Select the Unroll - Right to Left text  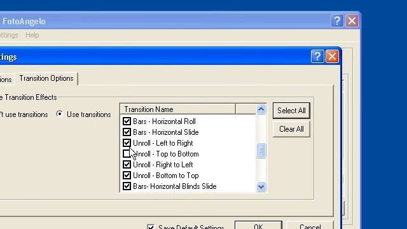[x=163, y=165]
